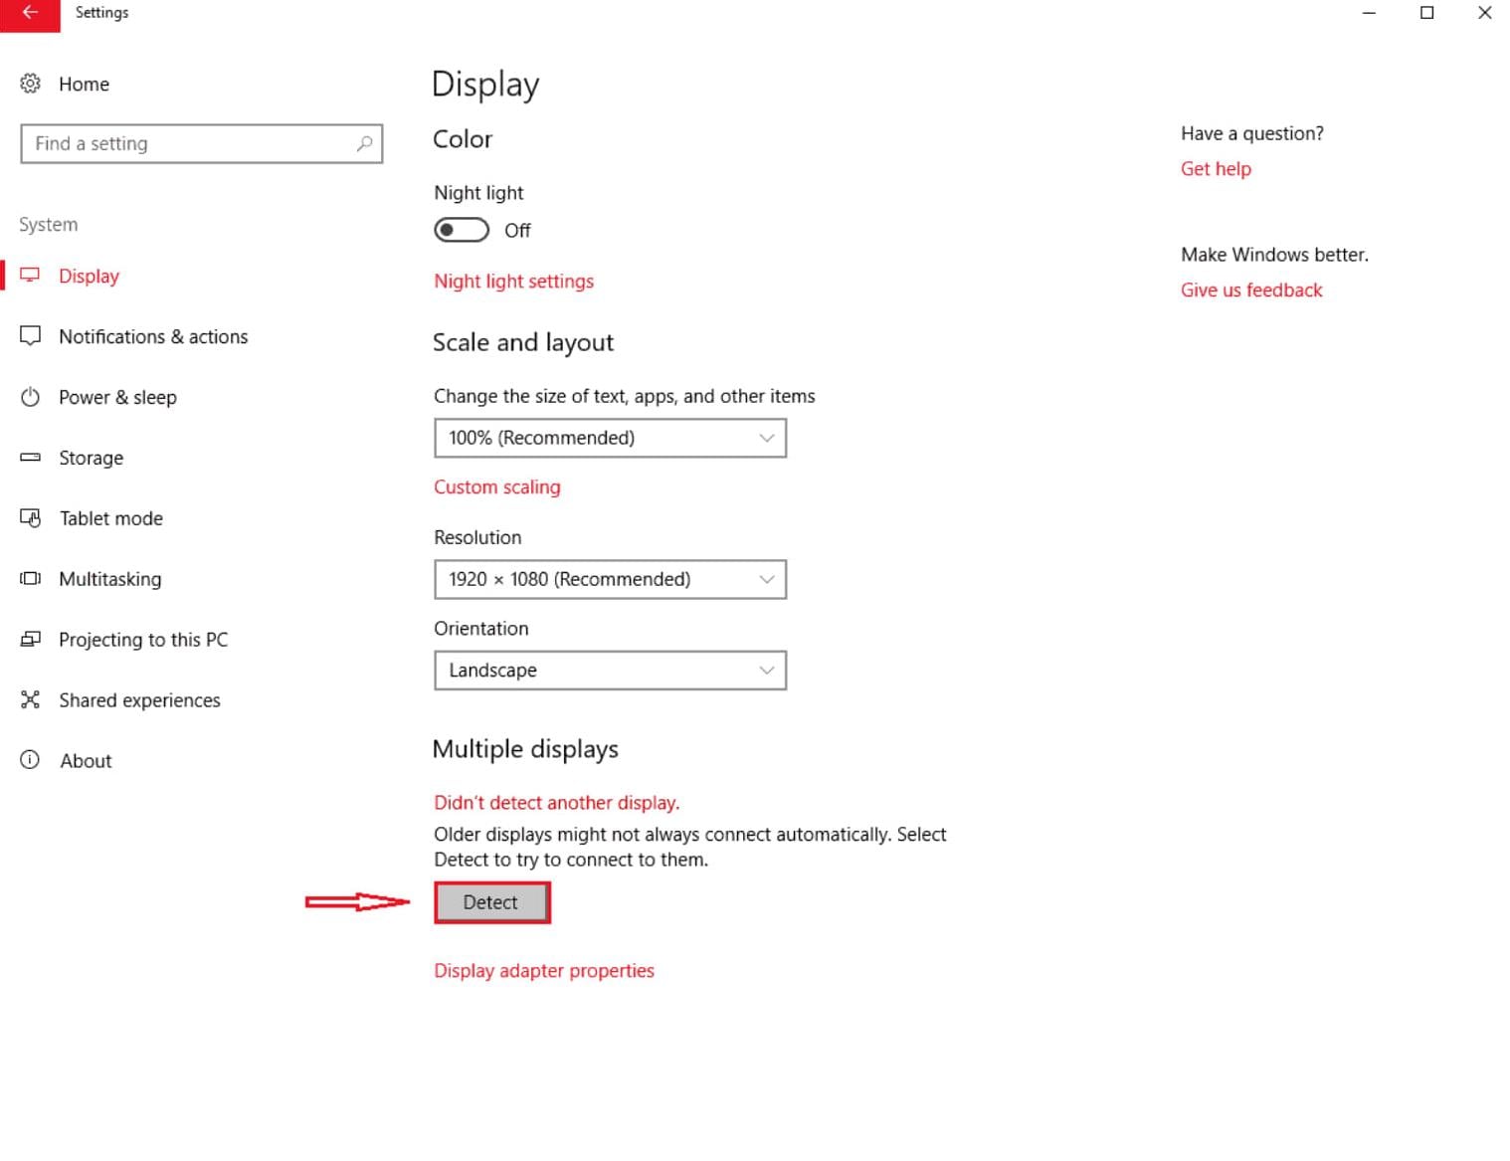Click the 'Settings' window title text

[101, 13]
